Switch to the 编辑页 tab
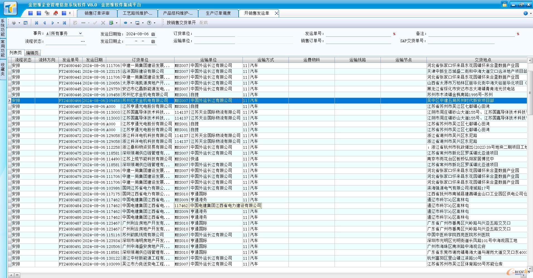Image resolution: width=533 pixels, height=278 pixels. pos(32,53)
